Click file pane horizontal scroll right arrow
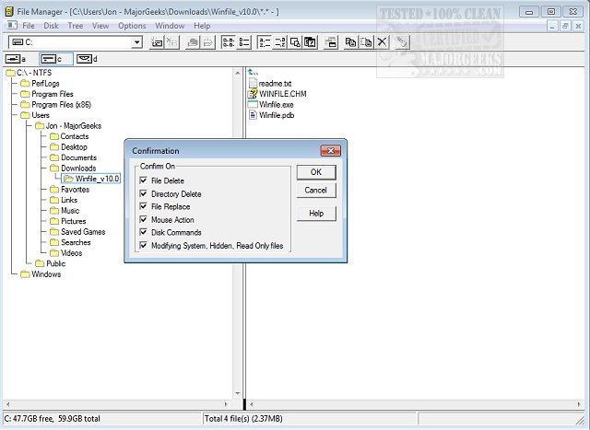The height and width of the screenshot is (430, 590). pyautogui.click(x=580, y=404)
